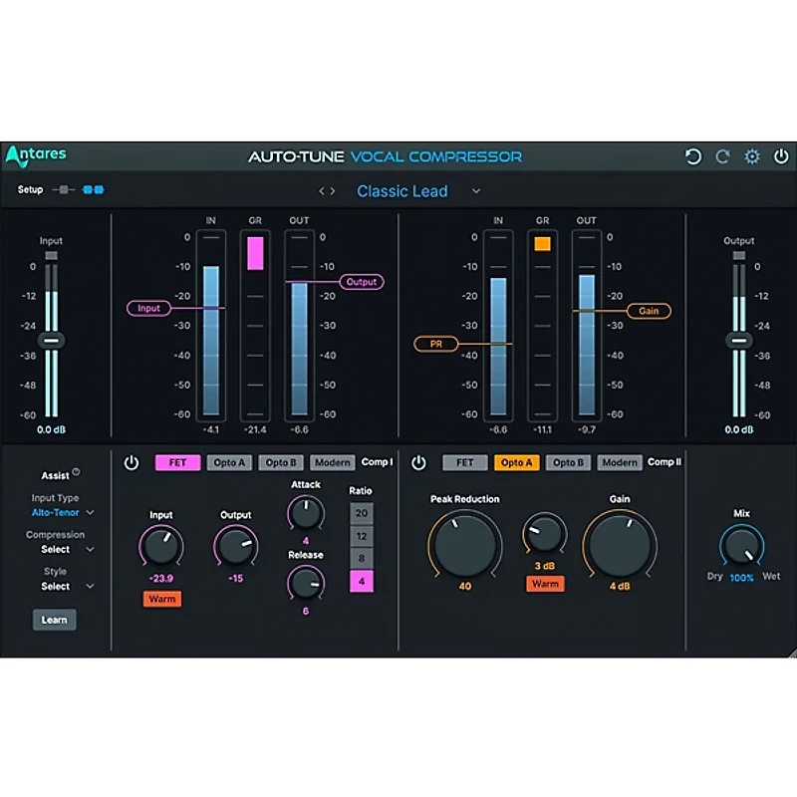
Task: Click Comp II Gain knob
Action: (x=620, y=545)
